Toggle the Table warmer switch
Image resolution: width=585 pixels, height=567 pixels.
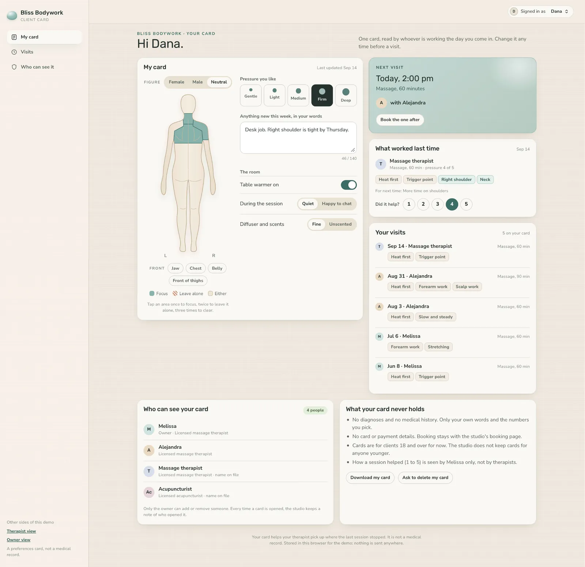(x=349, y=185)
